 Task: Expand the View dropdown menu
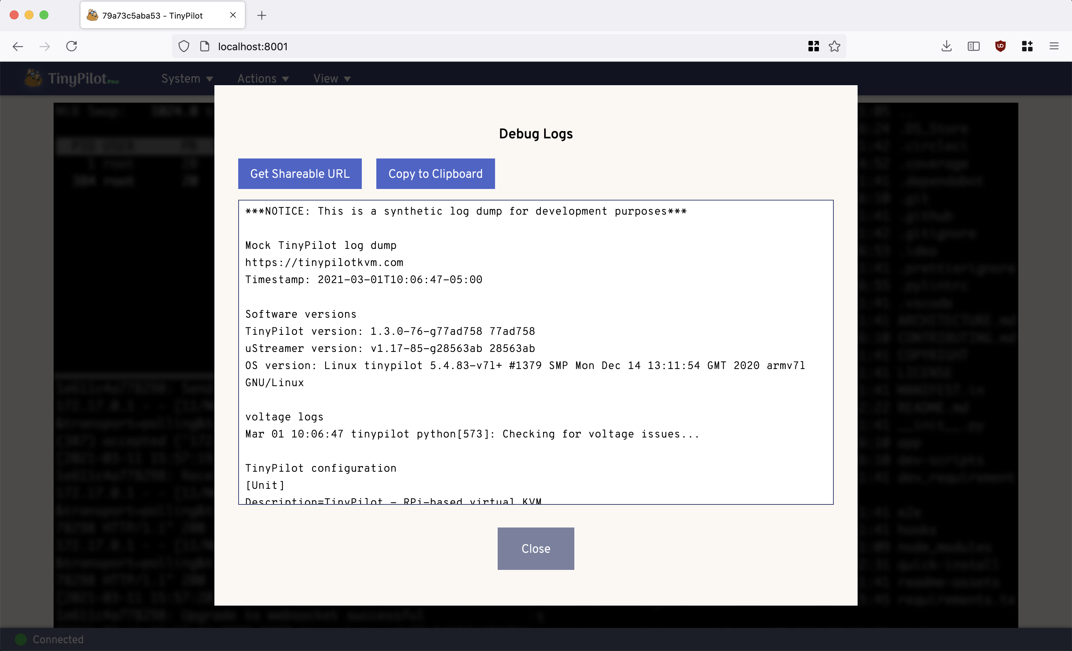332,79
